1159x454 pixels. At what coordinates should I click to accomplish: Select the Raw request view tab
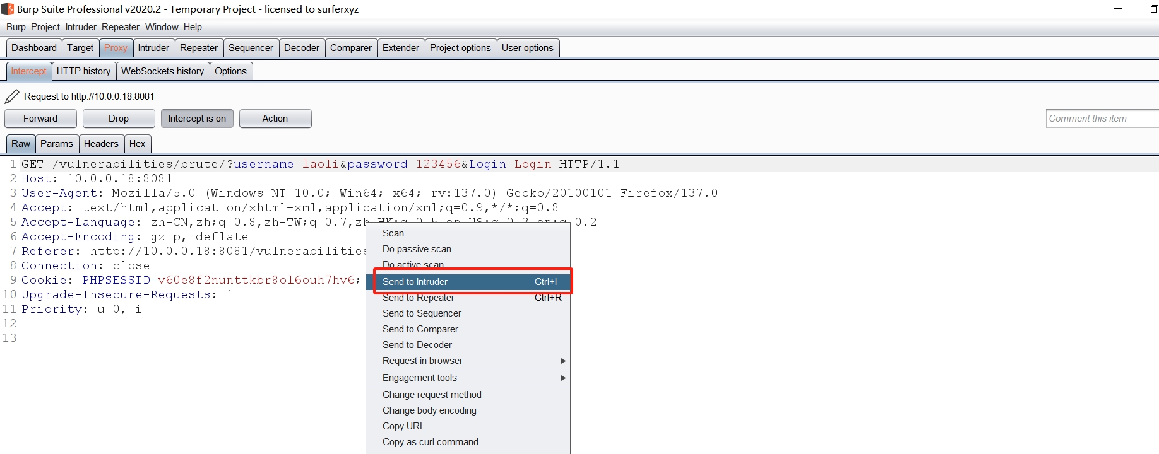tap(21, 144)
